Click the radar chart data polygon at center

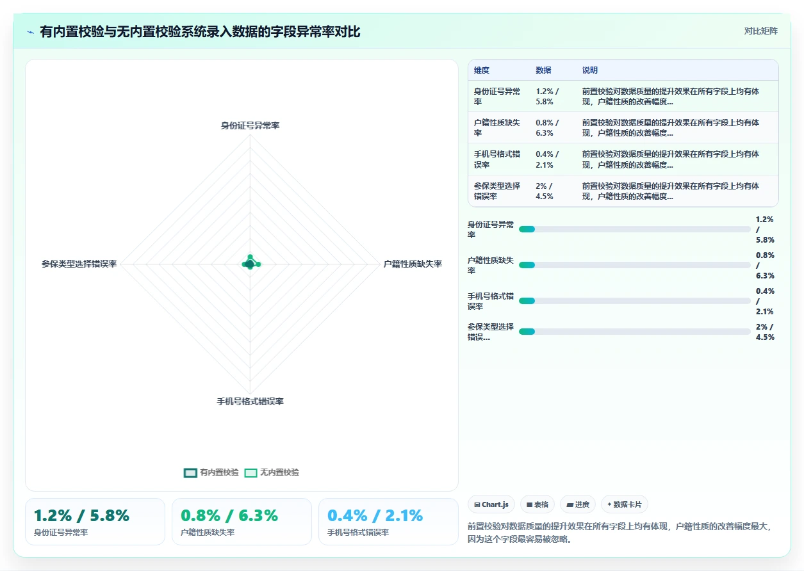(x=250, y=263)
